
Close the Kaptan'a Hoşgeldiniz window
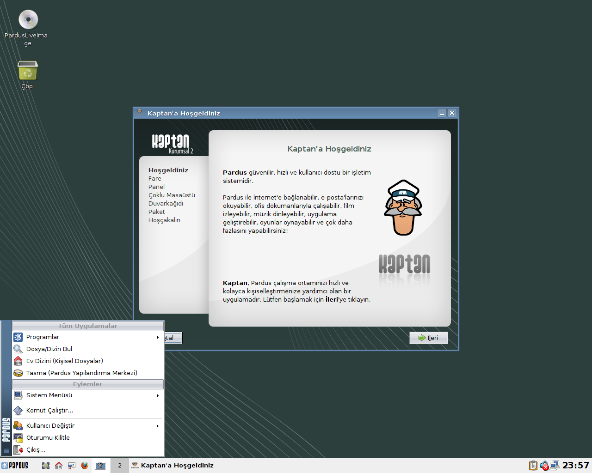coord(452,113)
